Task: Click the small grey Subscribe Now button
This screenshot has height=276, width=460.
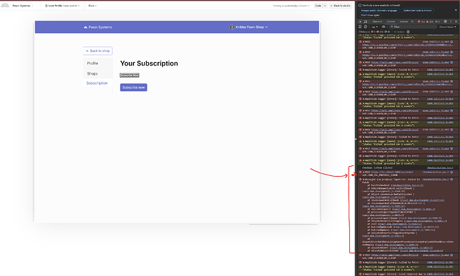Action: pyautogui.click(x=129, y=75)
